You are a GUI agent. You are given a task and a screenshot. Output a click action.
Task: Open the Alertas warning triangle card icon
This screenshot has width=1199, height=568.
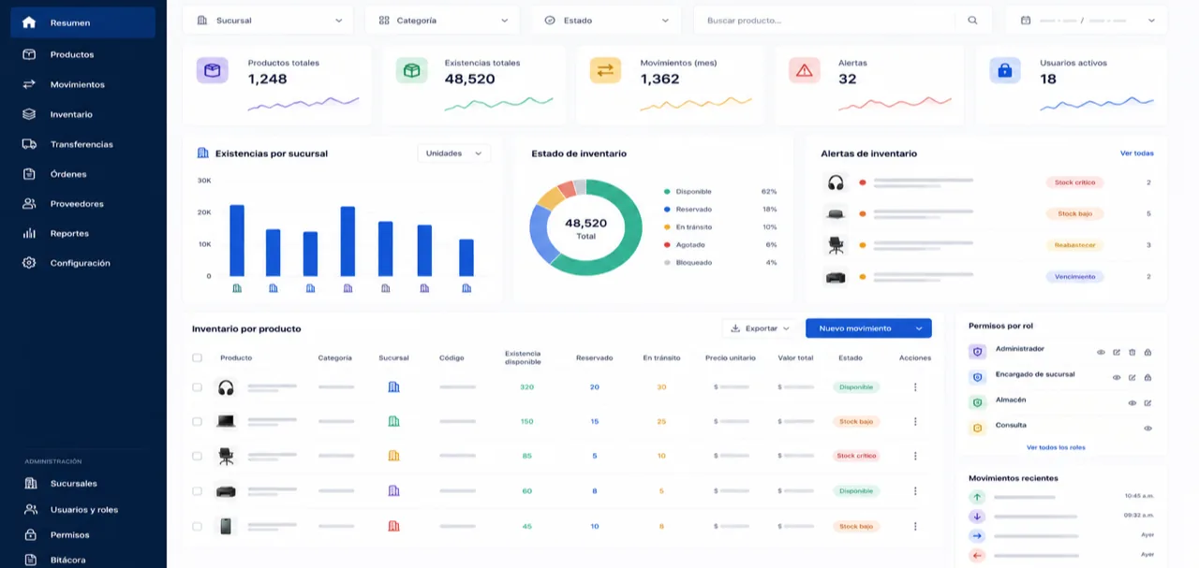(x=804, y=70)
